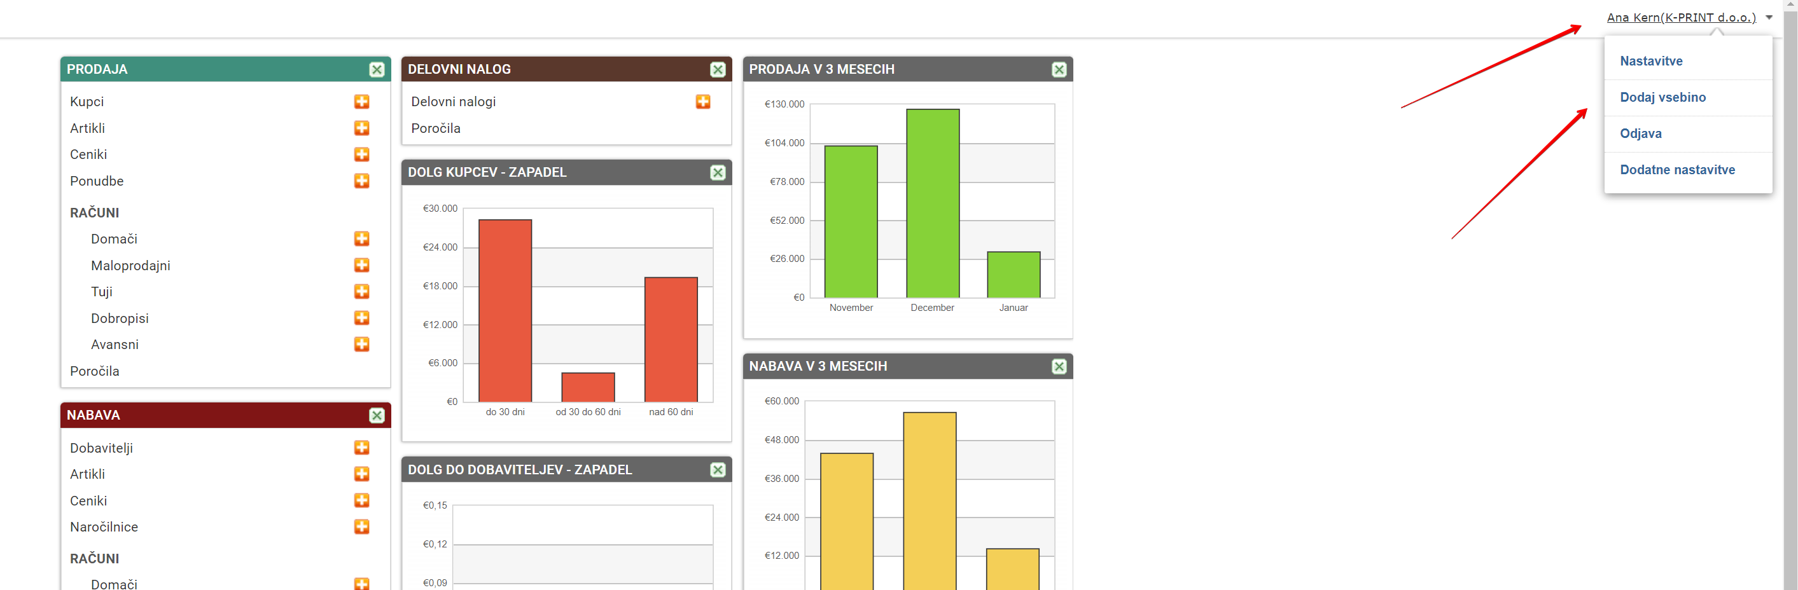Open Avansni invoices
The image size is (1798, 590).
[115, 345]
